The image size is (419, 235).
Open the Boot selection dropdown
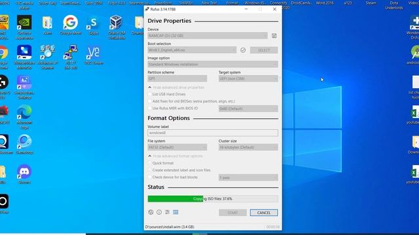pyautogui.click(x=192, y=50)
